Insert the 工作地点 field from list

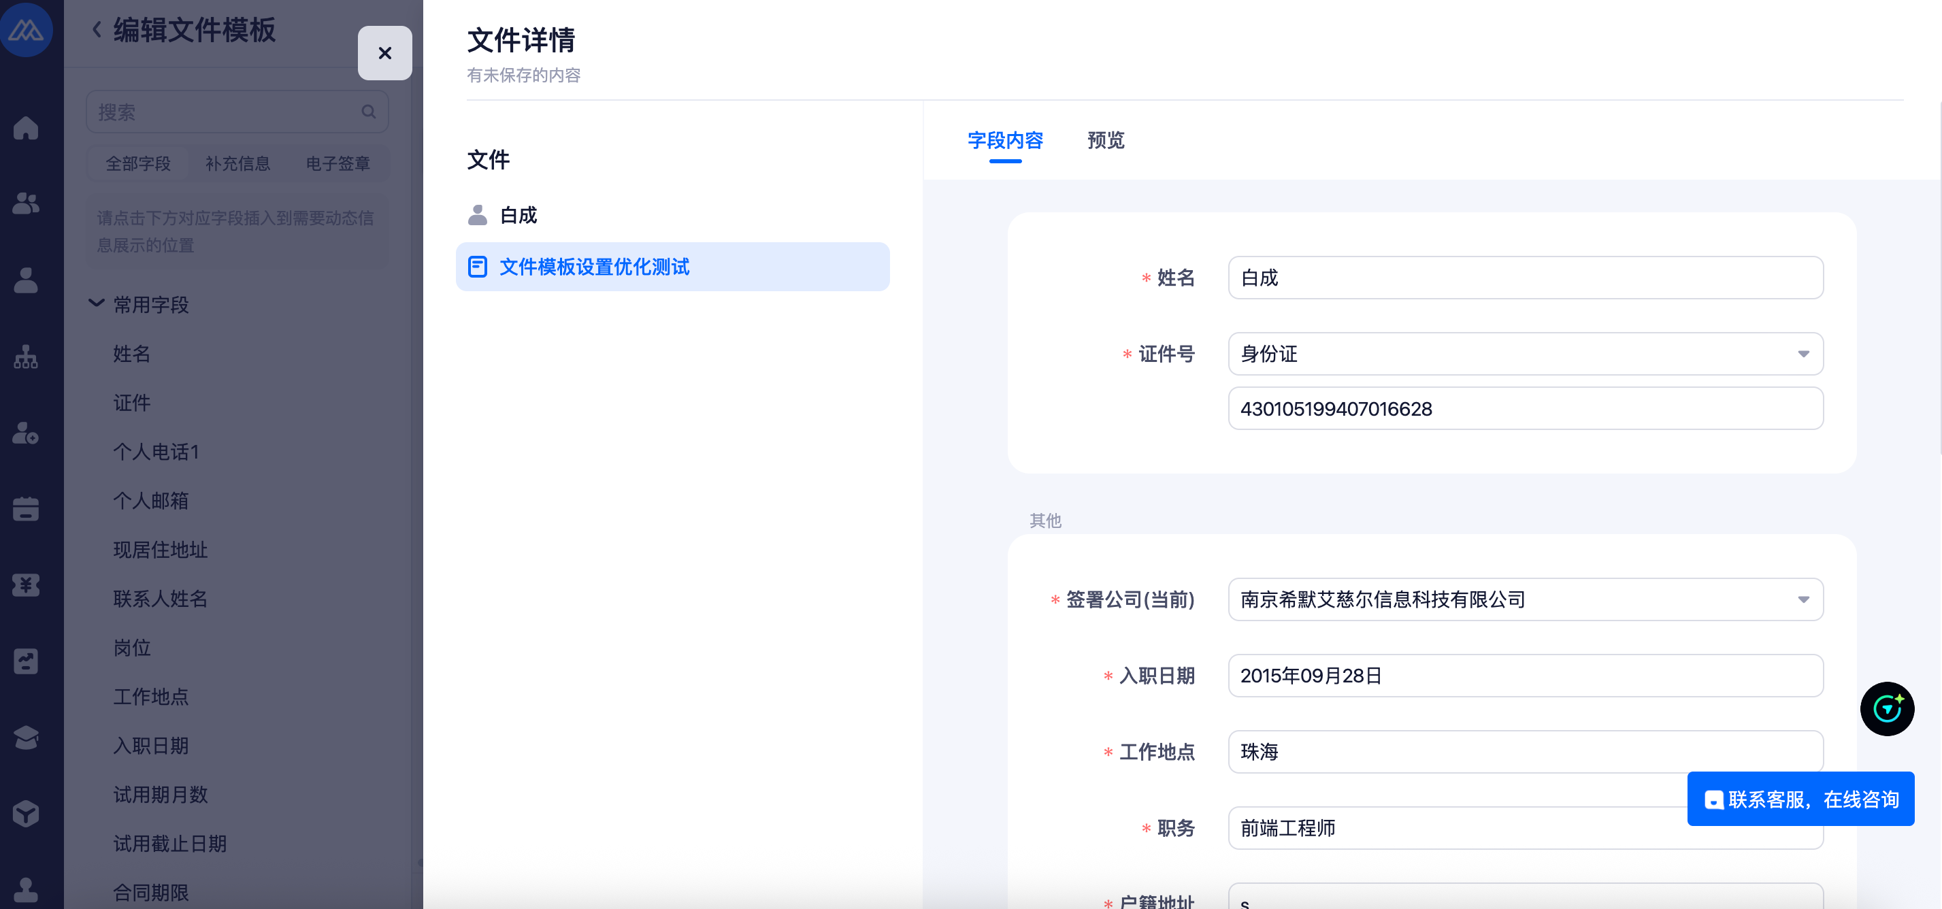point(151,697)
